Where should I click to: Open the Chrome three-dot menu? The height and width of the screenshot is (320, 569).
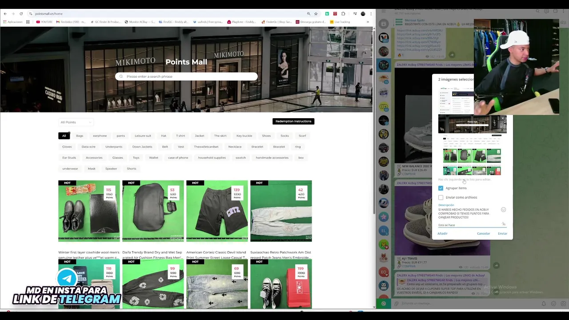(371, 14)
